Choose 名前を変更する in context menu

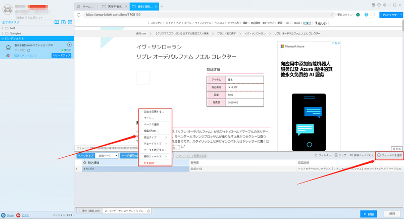pyautogui.click(x=154, y=112)
